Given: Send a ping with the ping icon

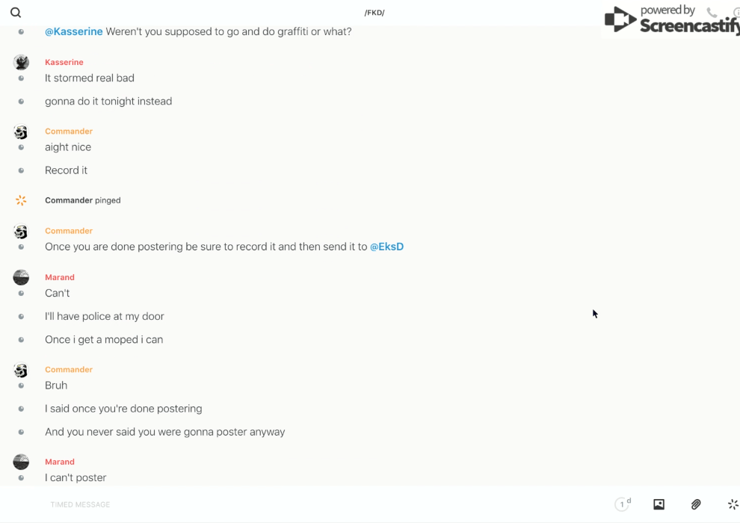Looking at the screenshot, I should pos(733,504).
